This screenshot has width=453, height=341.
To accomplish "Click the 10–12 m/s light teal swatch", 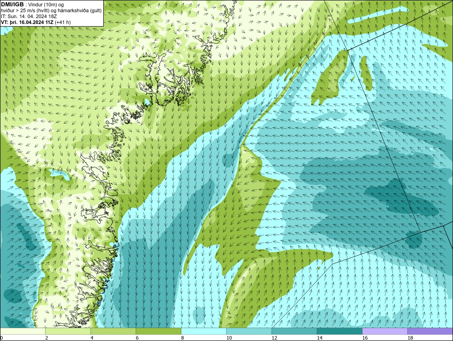I will (249, 331).
